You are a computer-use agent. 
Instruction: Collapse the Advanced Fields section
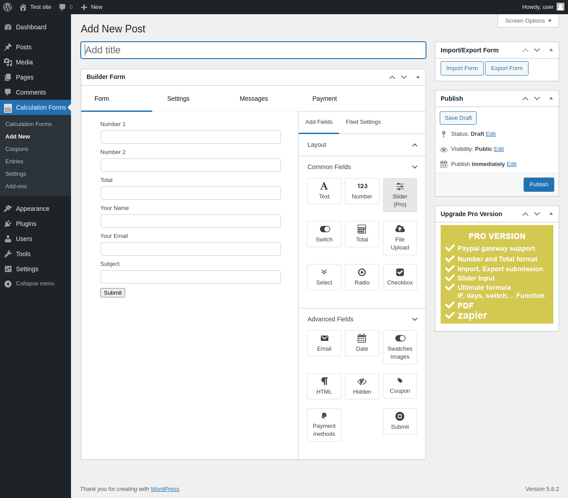(x=362, y=319)
